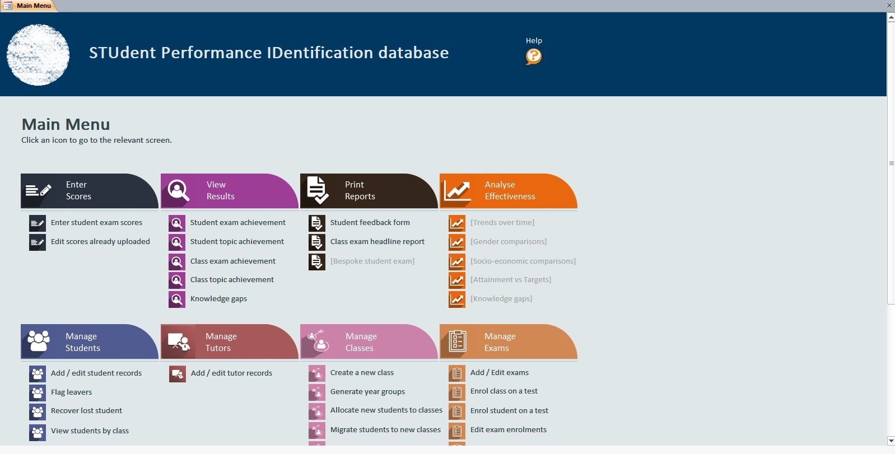Click the orange Help question mark icon
The image size is (895, 454).
533,56
